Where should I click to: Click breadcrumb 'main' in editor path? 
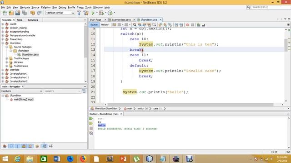(x=130, y=109)
